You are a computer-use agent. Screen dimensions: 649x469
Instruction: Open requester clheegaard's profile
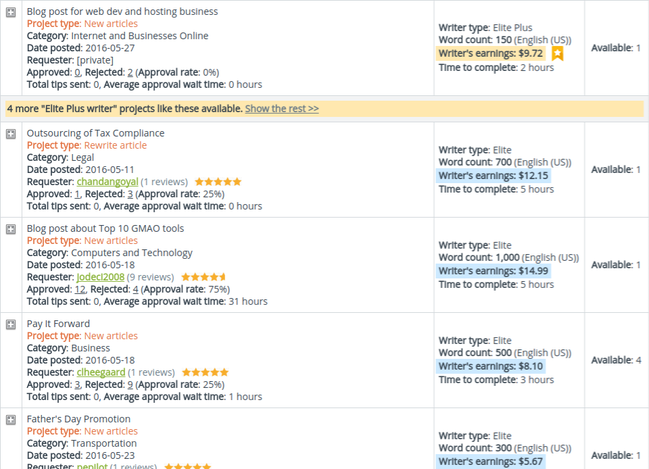pyautogui.click(x=101, y=372)
